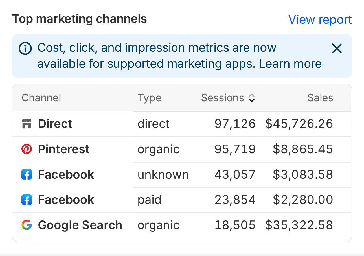Sort by the Sessions arrows icon
The height and width of the screenshot is (256, 364).
tap(251, 98)
